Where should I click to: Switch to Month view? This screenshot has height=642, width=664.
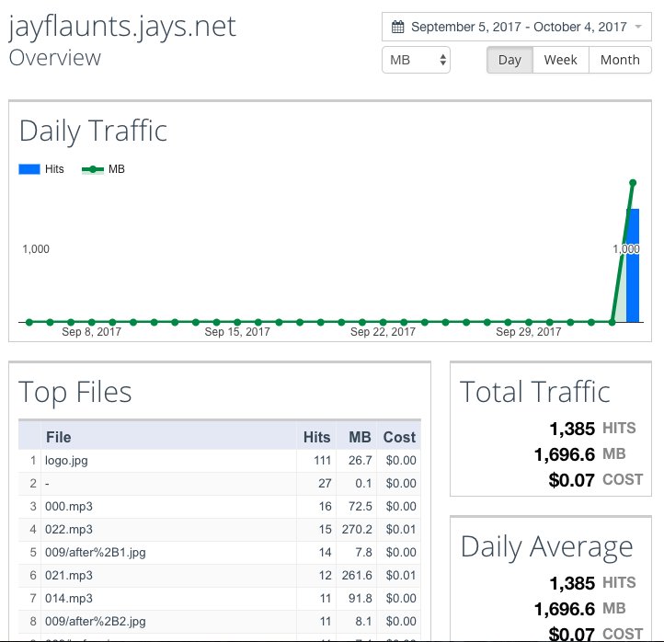coord(620,60)
